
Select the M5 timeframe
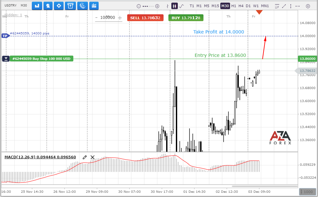coord(206,6)
